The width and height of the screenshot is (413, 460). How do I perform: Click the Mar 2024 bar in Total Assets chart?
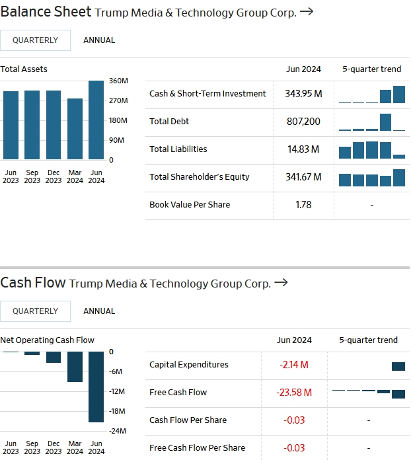coord(75,129)
